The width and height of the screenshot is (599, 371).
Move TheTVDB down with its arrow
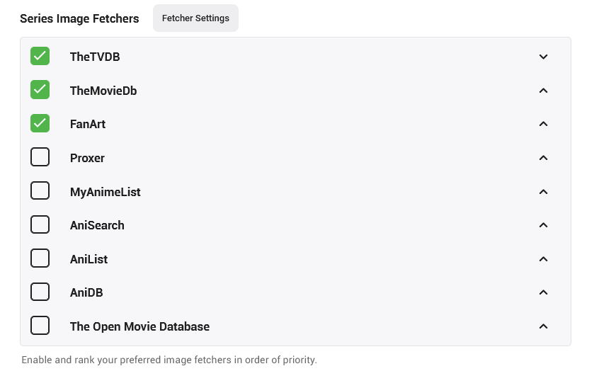(x=543, y=57)
